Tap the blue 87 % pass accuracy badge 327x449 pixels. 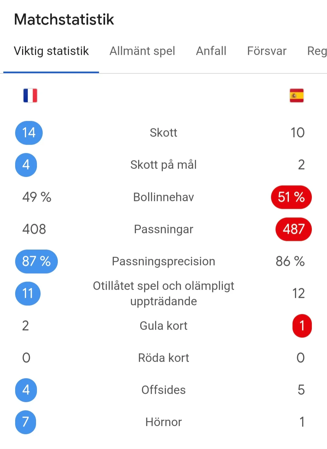click(x=36, y=261)
